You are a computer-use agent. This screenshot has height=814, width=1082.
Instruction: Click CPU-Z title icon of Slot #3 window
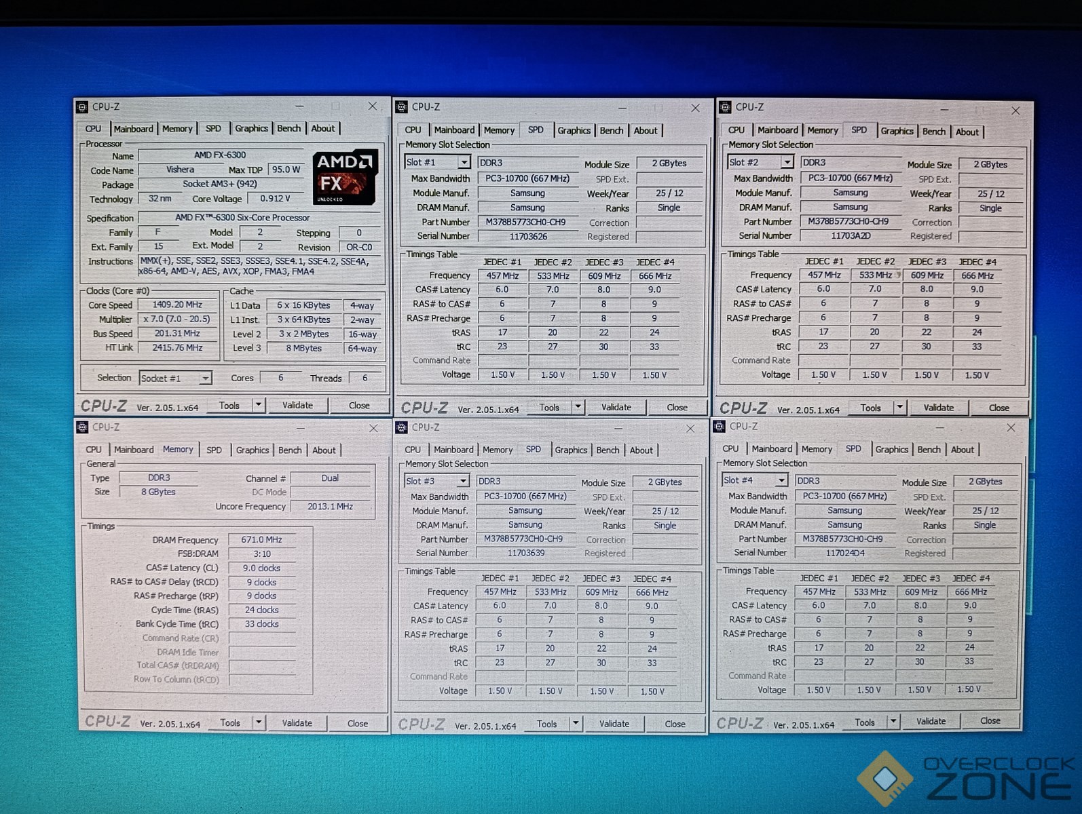point(402,427)
